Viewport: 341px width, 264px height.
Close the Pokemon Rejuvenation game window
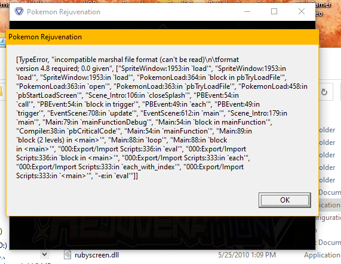click(302, 11)
